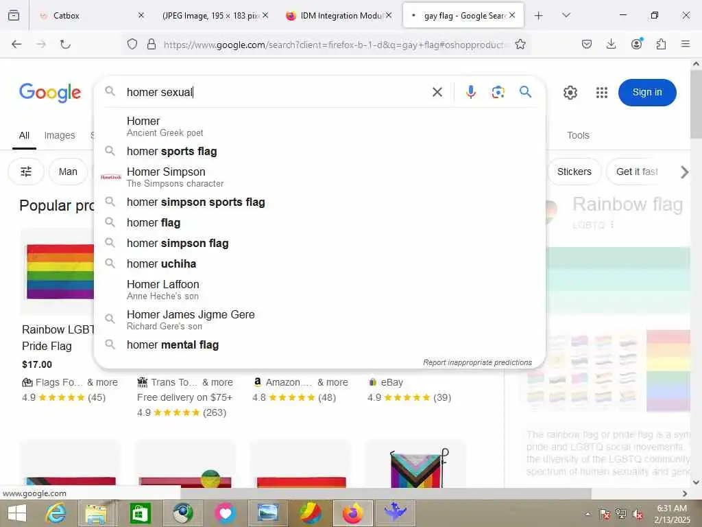Click the Sign in button
Viewport: 702px width, 527px height.
(x=647, y=93)
